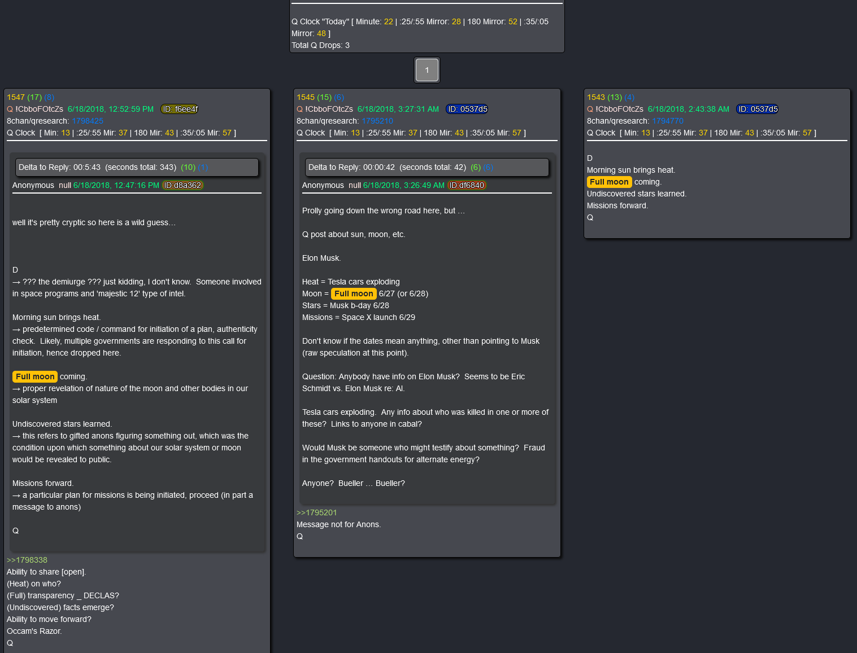
Task: Click 'Undiscovered stars learned.' in post 1543
Action: 637,194
